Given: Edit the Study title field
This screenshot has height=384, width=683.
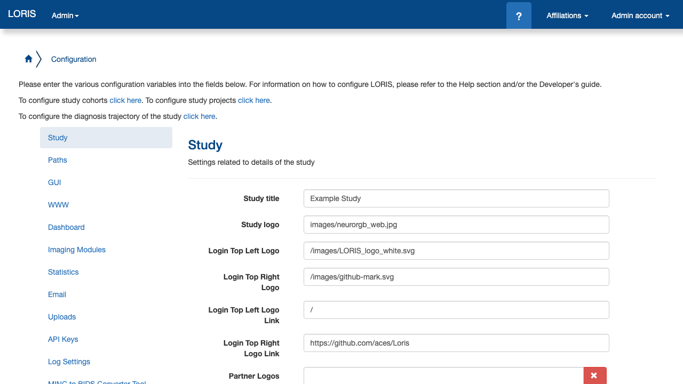Looking at the screenshot, I should (x=456, y=198).
